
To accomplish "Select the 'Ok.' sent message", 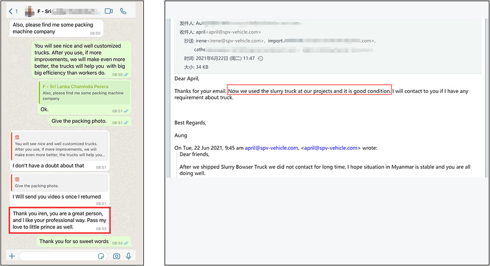I will click(85, 98).
